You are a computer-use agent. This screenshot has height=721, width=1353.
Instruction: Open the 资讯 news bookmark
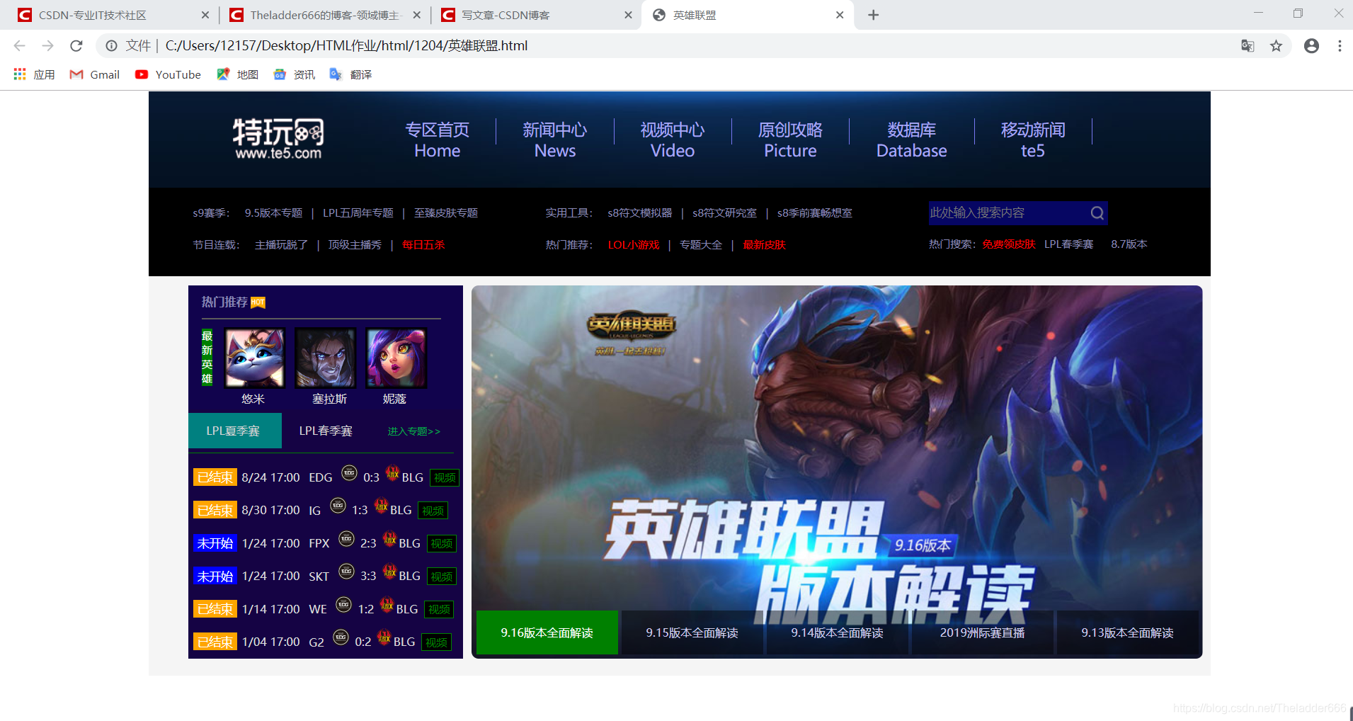[295, 74]
